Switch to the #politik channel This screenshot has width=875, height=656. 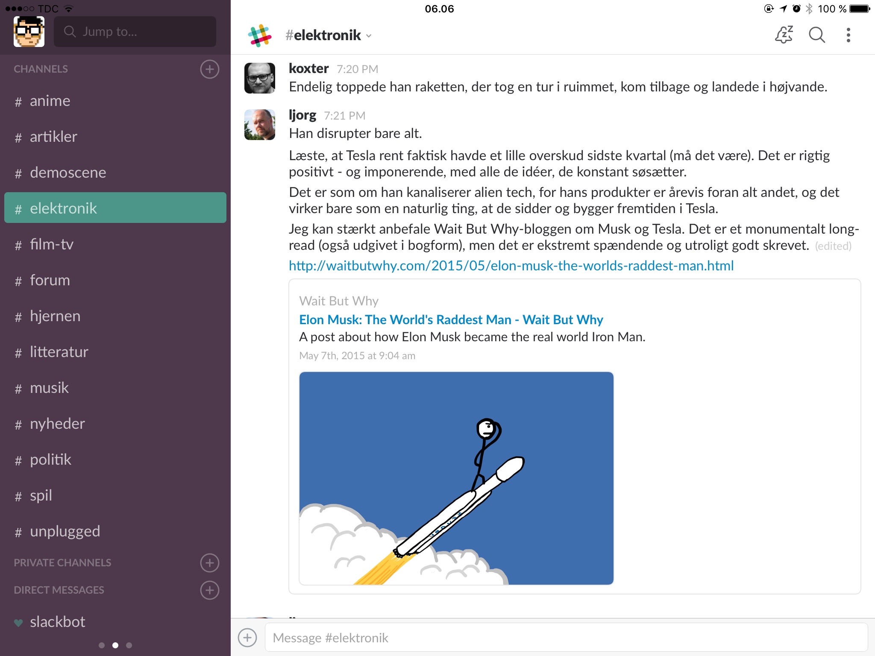115,460
